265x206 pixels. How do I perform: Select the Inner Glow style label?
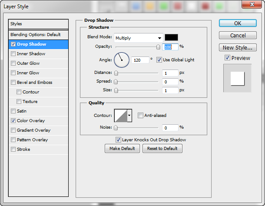[28, 73]
